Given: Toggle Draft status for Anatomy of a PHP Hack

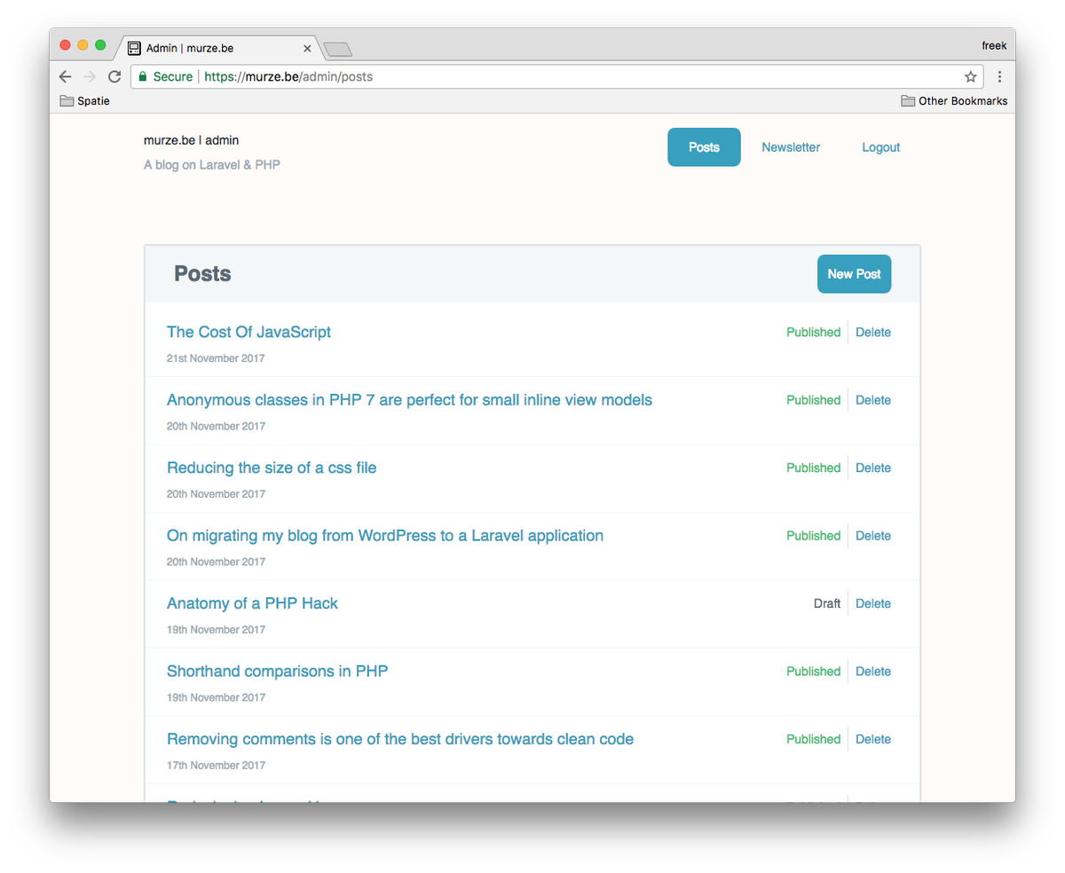Looking at the screenshot, I should [827, 603].
